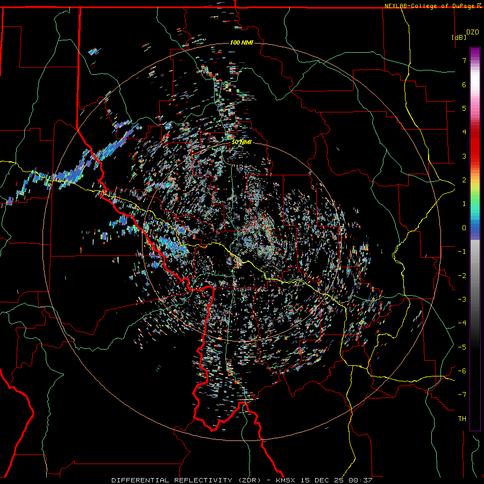The width and height of the screenshot is (484, 484).
Task: Click the -3 dB label on the scale
Action: (x=462, y=300)
